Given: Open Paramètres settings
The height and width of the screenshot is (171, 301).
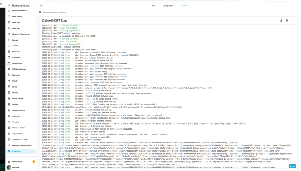Looking at the screenshot, I should tap(21, 151).
